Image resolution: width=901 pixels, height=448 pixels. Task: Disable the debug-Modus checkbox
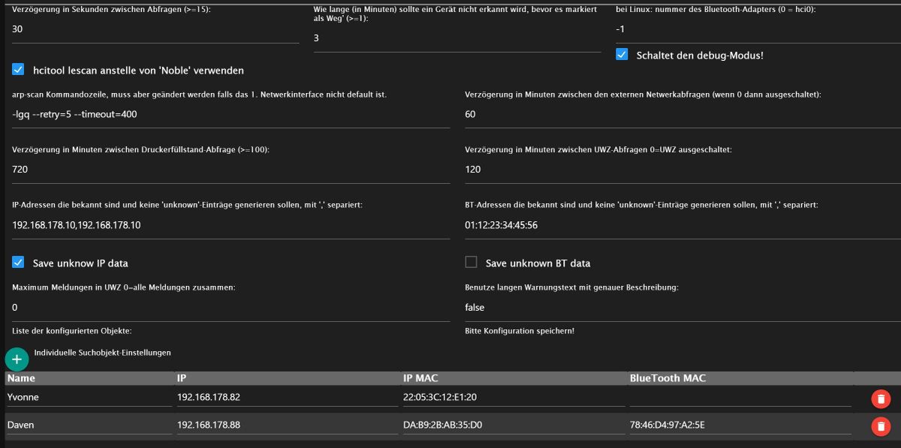(x=622, y=55)
